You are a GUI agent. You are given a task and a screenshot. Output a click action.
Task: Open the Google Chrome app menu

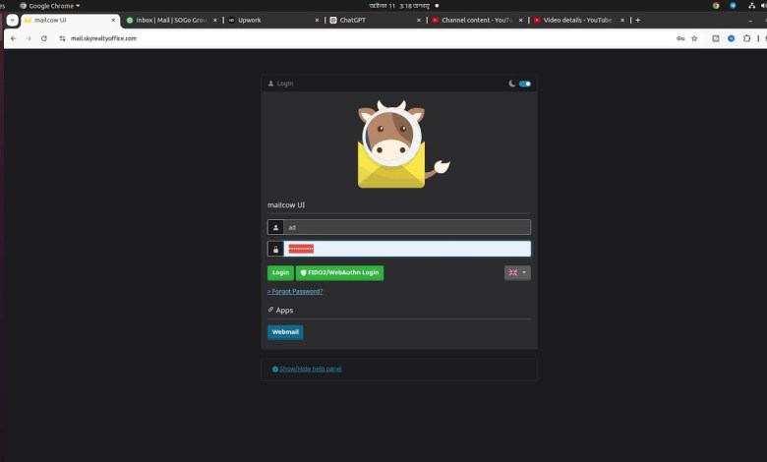pos(50,6)
